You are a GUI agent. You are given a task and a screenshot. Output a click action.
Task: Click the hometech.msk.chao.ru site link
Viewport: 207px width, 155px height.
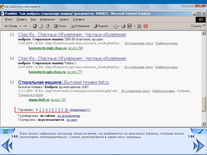point(48,48)
